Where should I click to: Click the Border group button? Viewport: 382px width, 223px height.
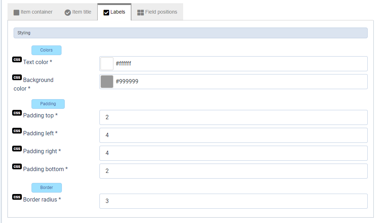coord(46,188)
